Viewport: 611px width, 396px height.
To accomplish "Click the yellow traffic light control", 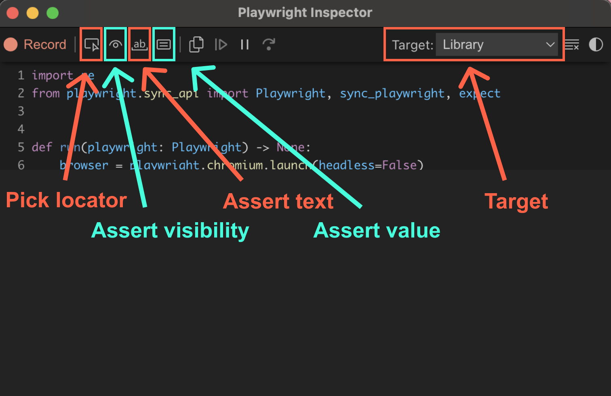I will 33,13.
